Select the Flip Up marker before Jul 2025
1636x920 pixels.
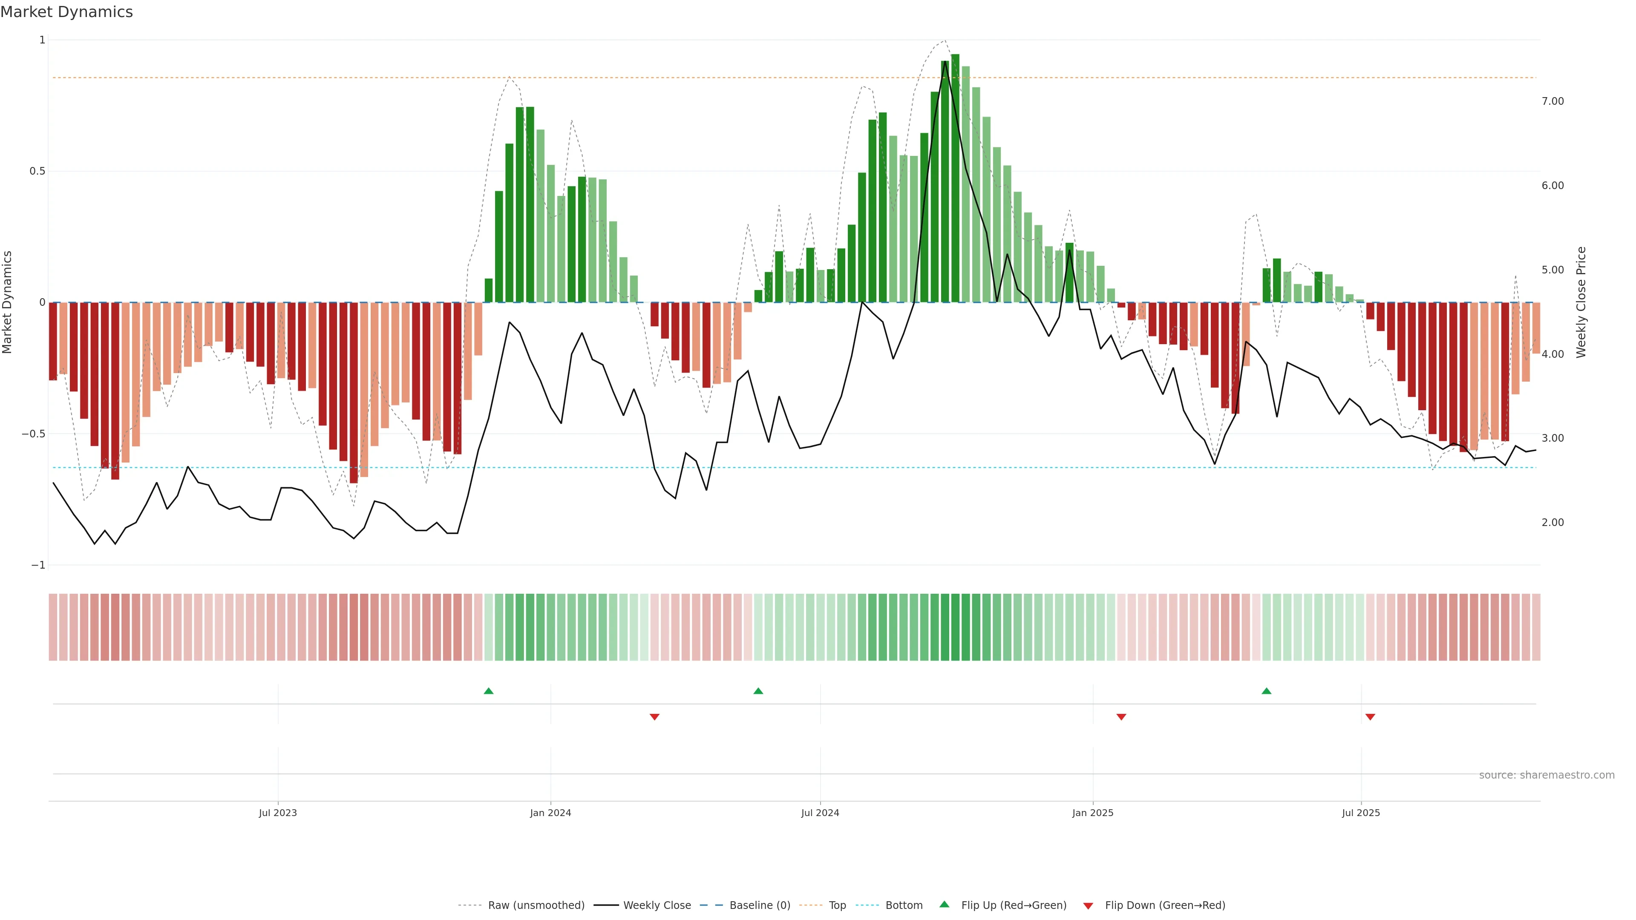[x=1266, y=691]
